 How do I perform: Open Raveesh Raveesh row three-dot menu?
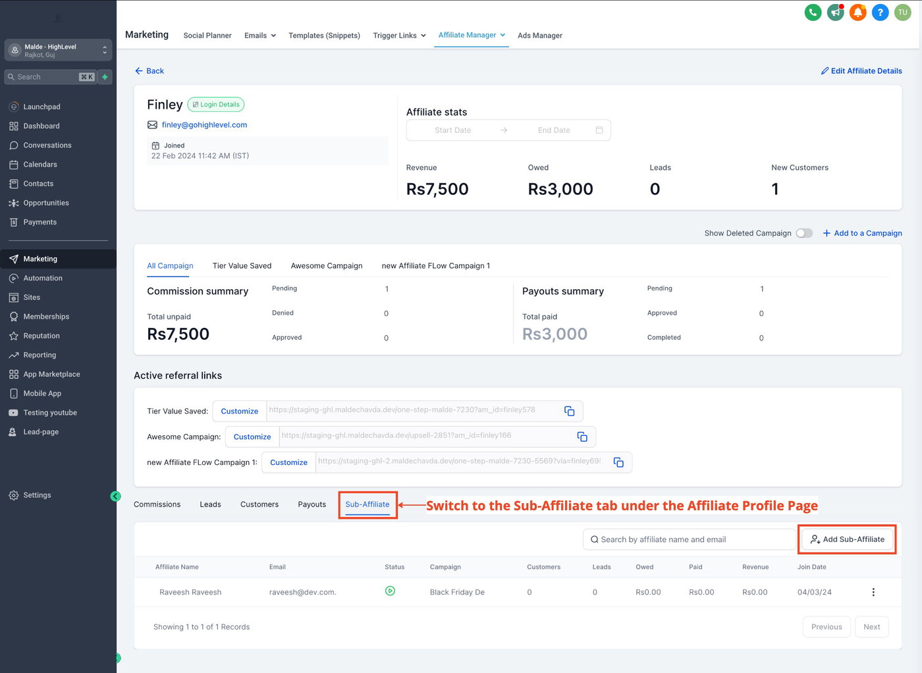pyautogui.click(x=873, y=592)
